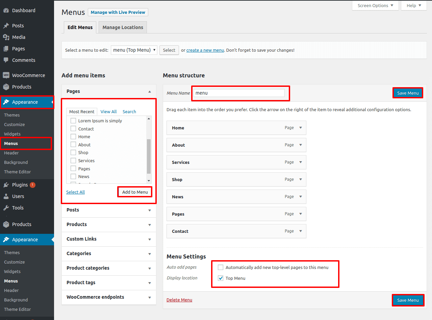Select the Plugins icon showing notification badge
Viewport: 432px width, 320px height.
pos(6,184)
